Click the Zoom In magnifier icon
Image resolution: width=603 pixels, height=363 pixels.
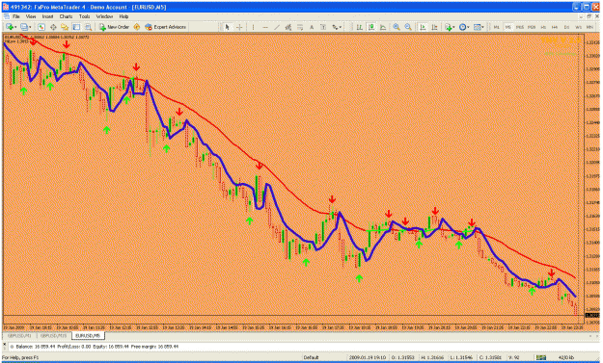(397, 27)
